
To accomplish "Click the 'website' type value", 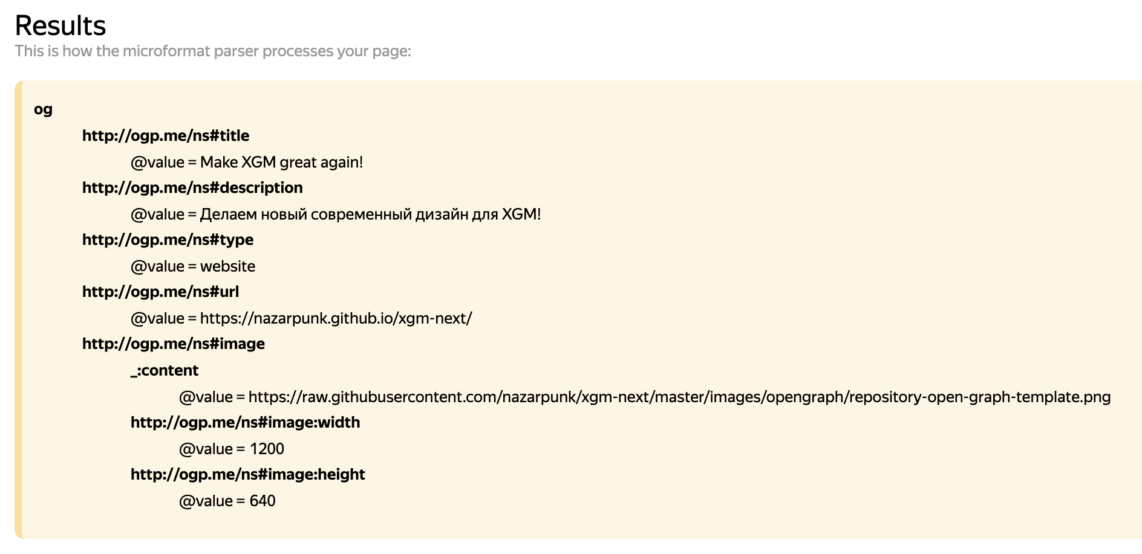I will pos(227,266).
